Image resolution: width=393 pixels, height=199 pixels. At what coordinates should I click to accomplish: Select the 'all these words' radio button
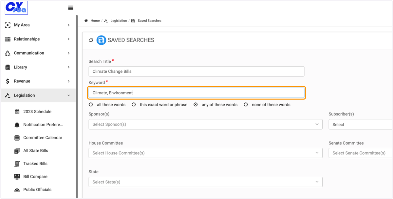tap(91, 105)
